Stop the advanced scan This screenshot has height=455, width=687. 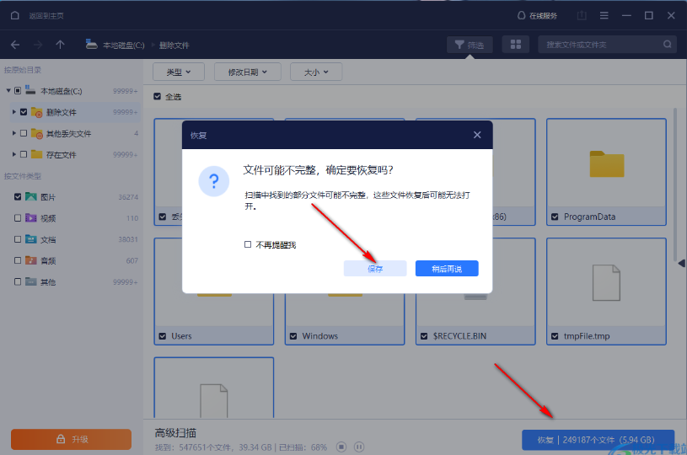(x=341, y=447)
